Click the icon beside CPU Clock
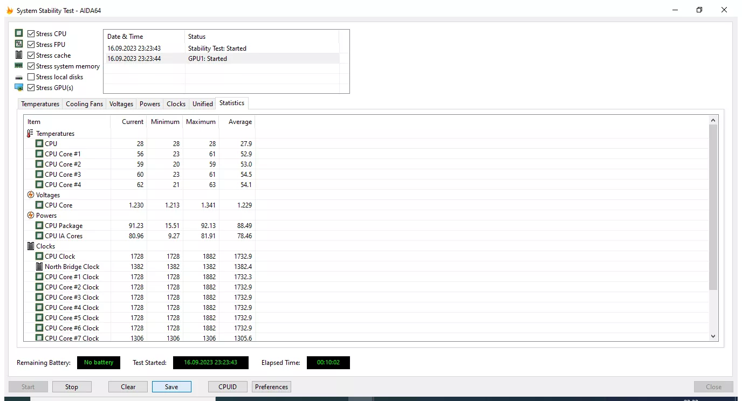This screenshot has width=742, height=401. (39, 256)
